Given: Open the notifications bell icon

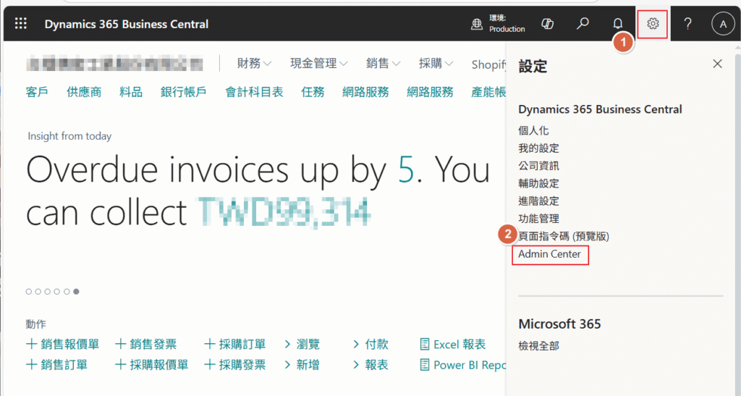Looking at the screenshot, I should click(x=617, y=24).
